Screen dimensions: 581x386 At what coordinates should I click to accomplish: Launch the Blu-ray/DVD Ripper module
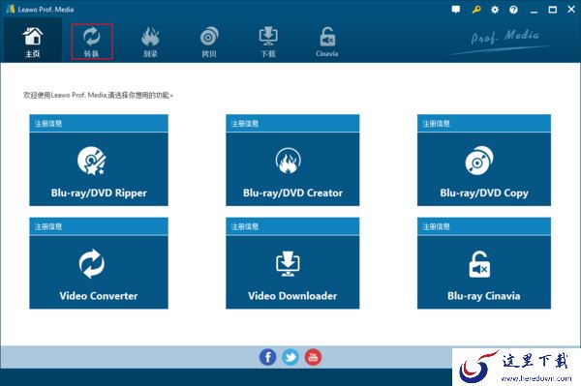[99, 169]
